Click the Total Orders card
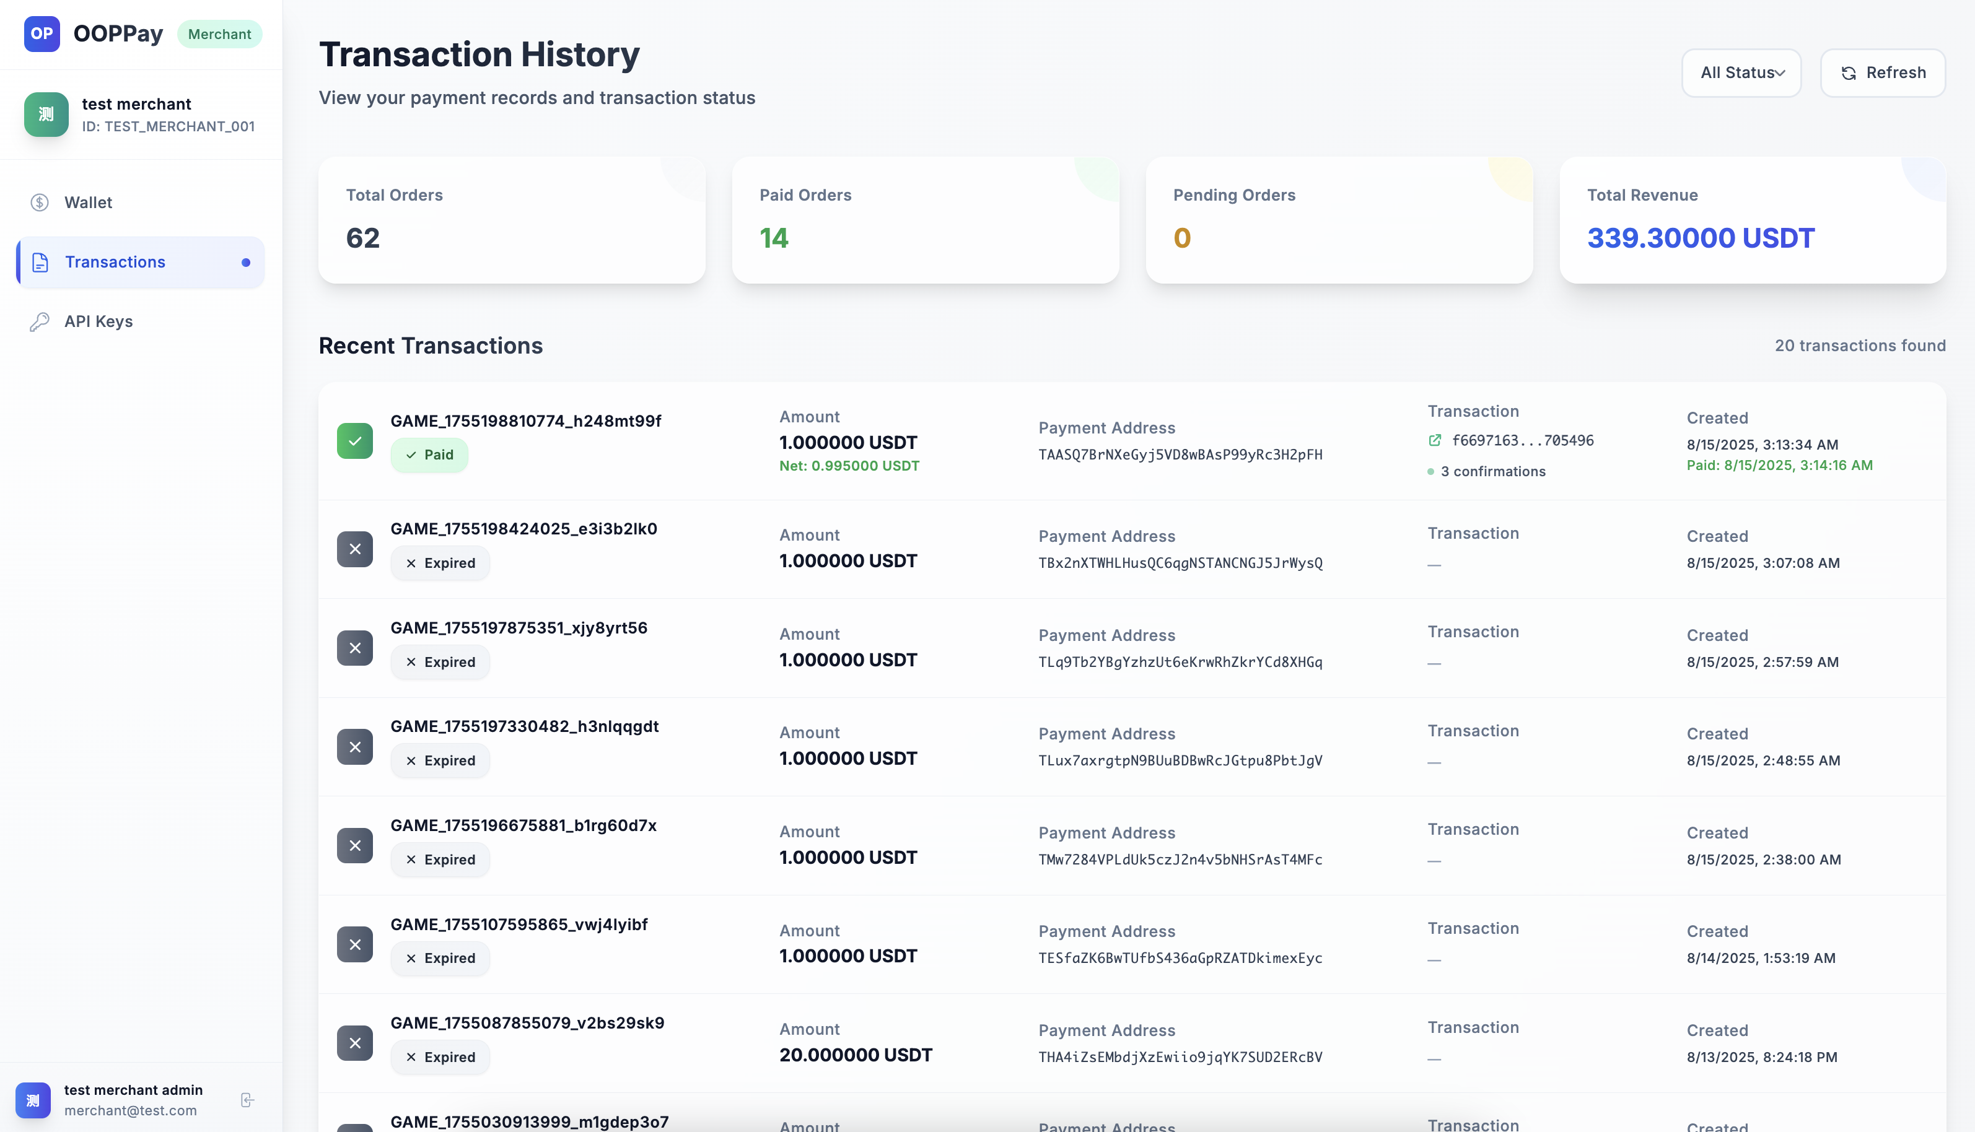1975x1132 pixels. 512,220
